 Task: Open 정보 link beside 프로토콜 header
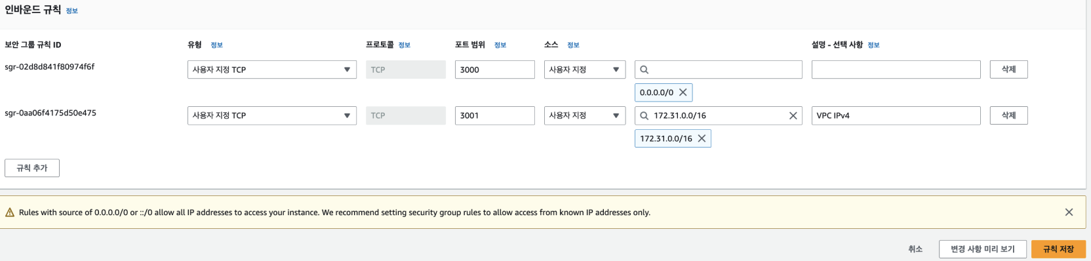(405, 45)
